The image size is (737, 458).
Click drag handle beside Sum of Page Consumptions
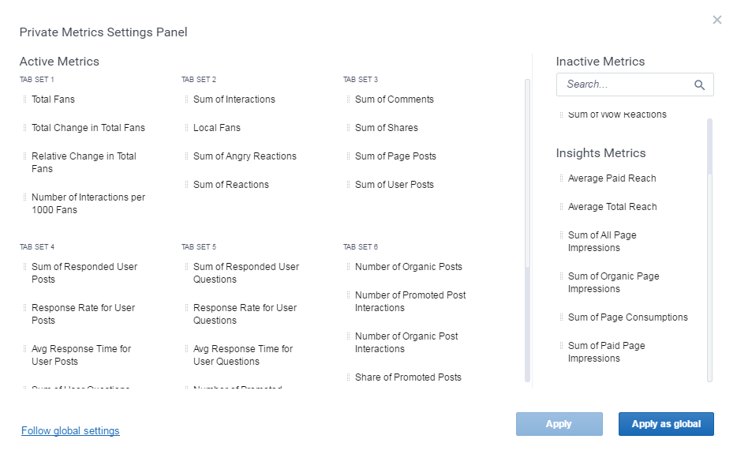point(561,317)
